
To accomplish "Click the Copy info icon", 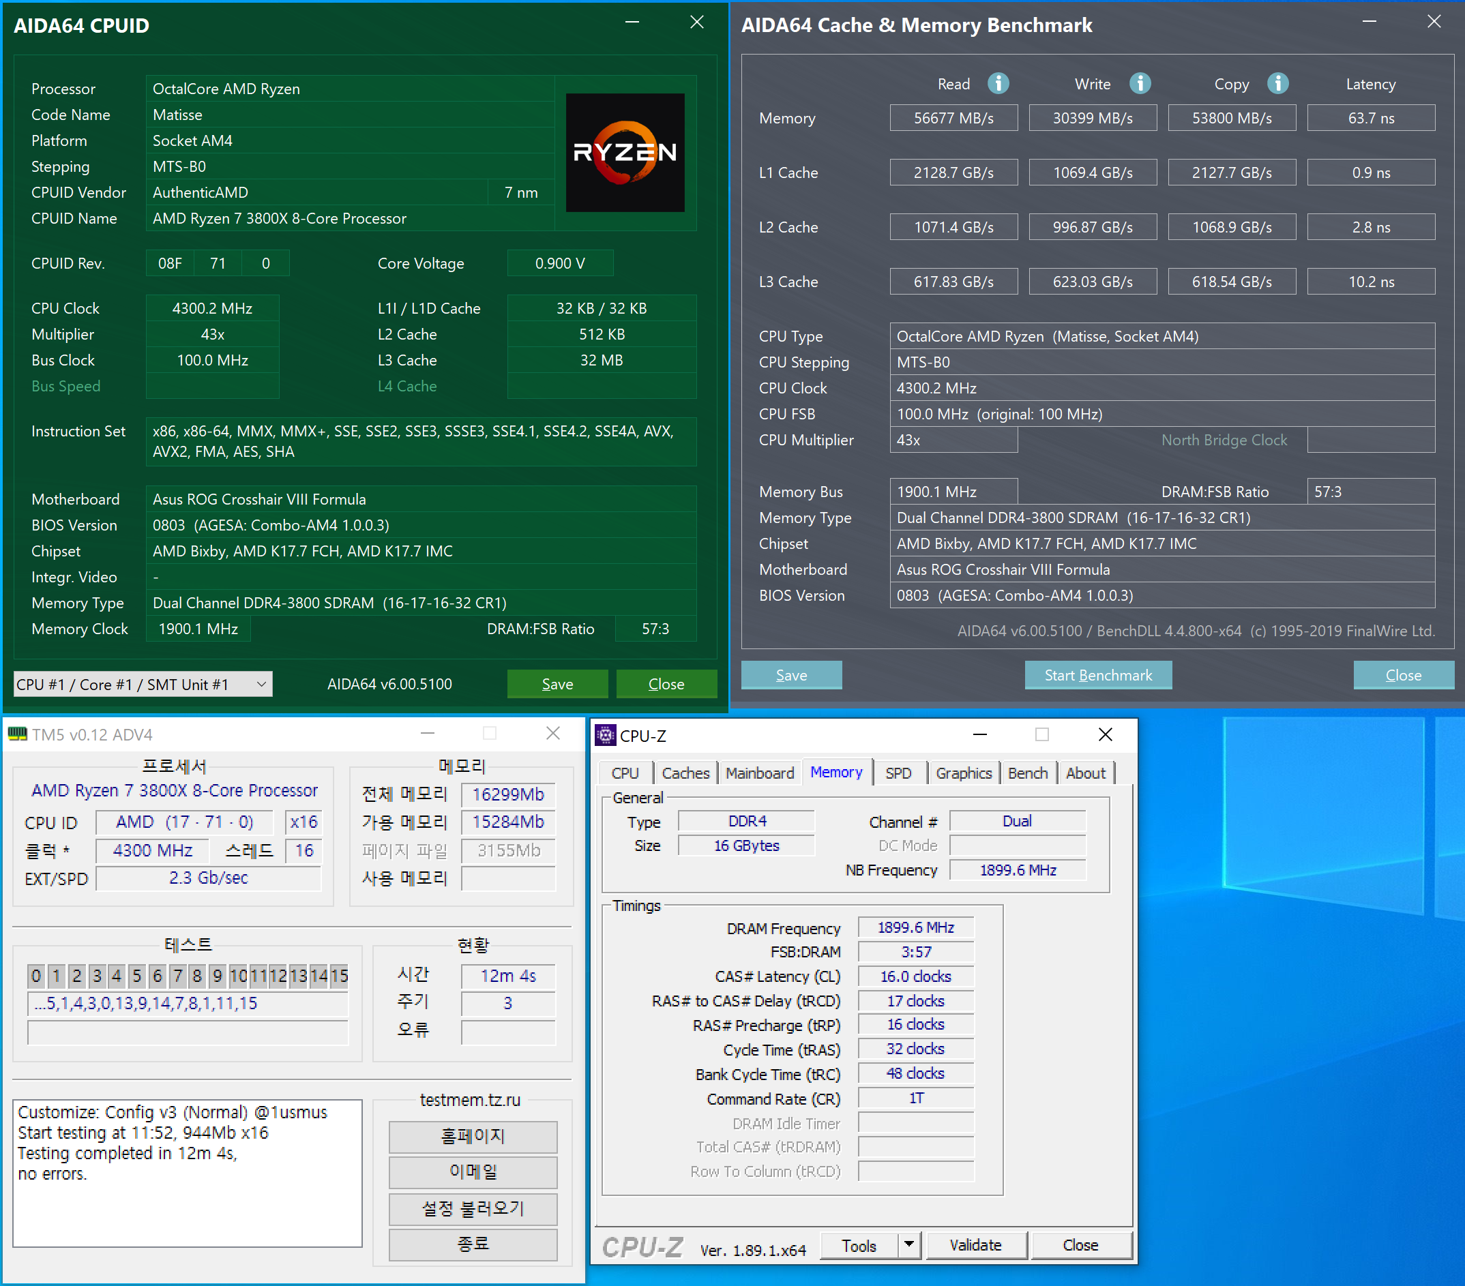I will click(x=1277, y=84).
